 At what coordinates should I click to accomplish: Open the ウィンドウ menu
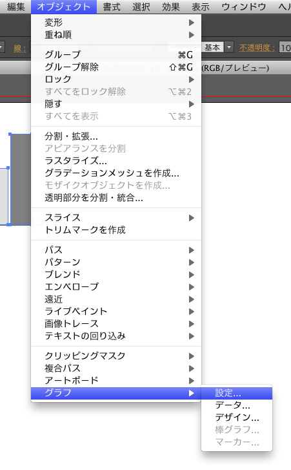click(x=244, y=6)
